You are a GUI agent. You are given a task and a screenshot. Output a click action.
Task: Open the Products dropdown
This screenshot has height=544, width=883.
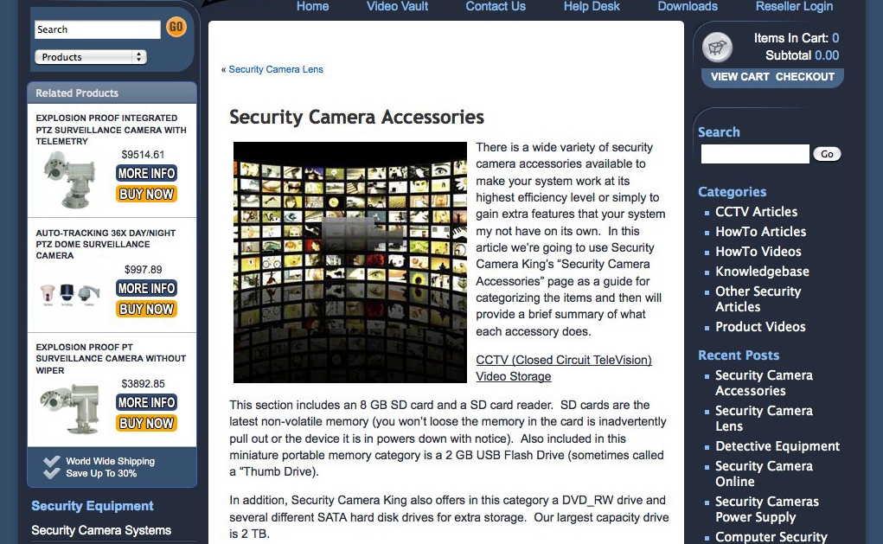point(91,57)
